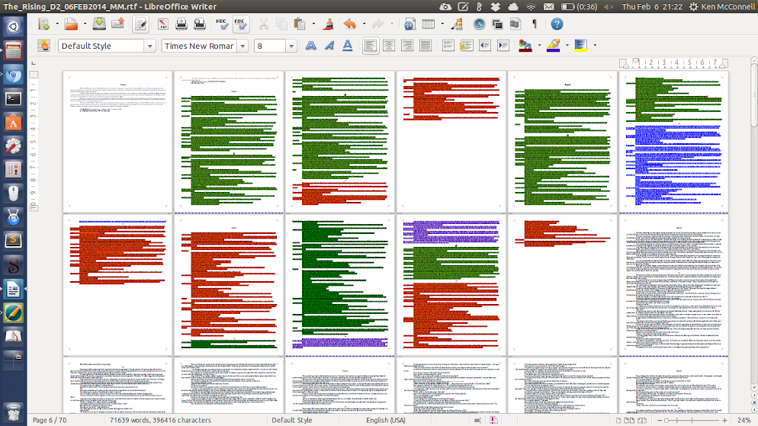This screenshot has height=426, width=758.
Task: Open the Background Color dropdown arrow
Action: coord(595,46)
